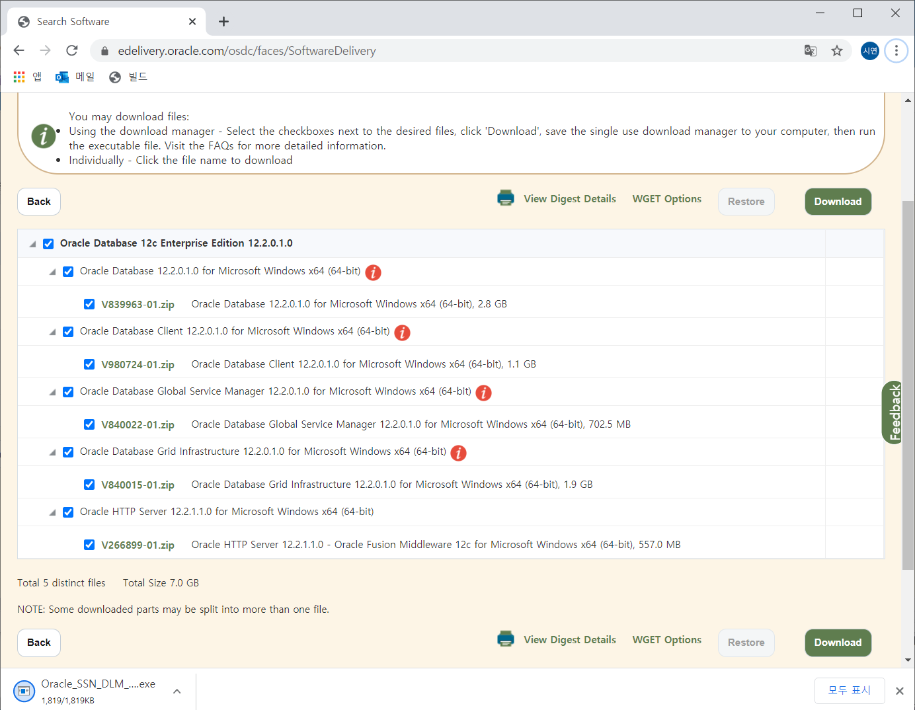Toggle Global Service Manager group checkbox
This screenshot has height=710, width=915.
(x=68, y=392)
